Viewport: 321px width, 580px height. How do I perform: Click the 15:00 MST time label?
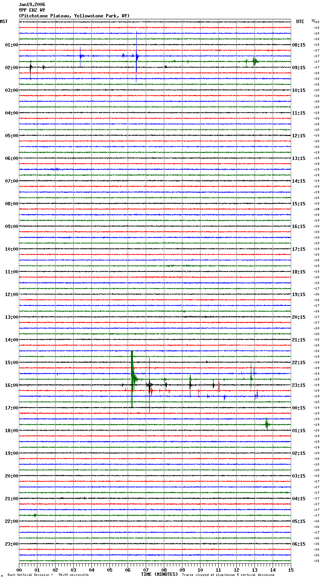point(12,363)
